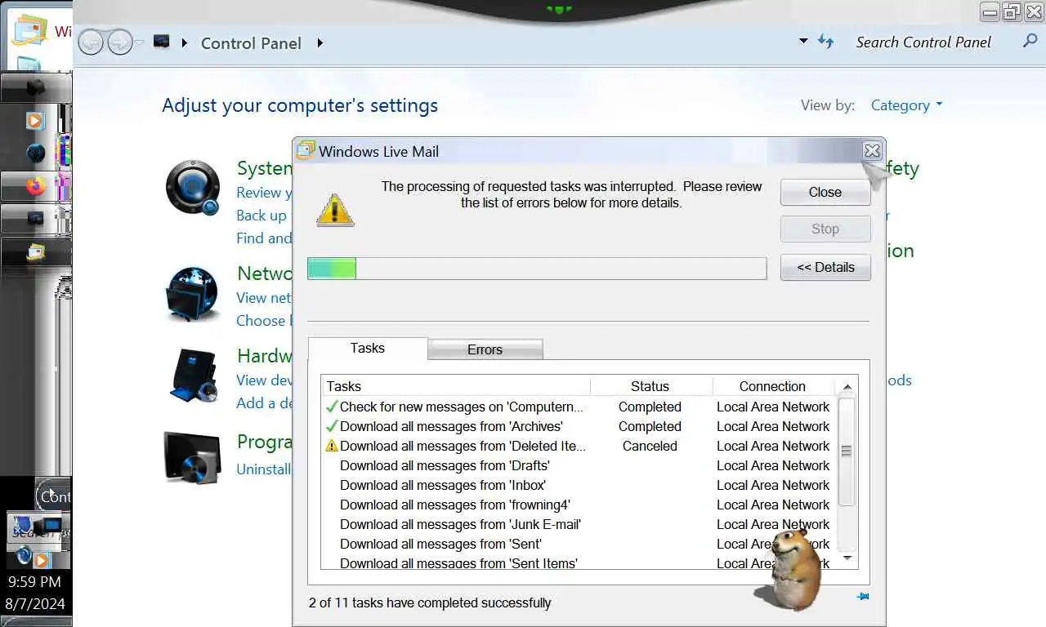This screenshot has height=627, width=1046.
Task: Click the search magnifier icon in Control Panel
Action: (x=1030, y=41)
